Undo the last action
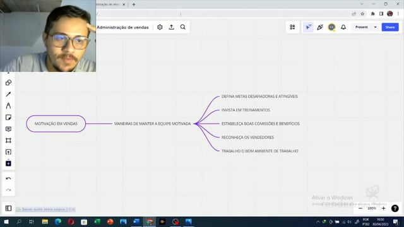This screenshot has width=404, height=227. (x=8, y=178)
